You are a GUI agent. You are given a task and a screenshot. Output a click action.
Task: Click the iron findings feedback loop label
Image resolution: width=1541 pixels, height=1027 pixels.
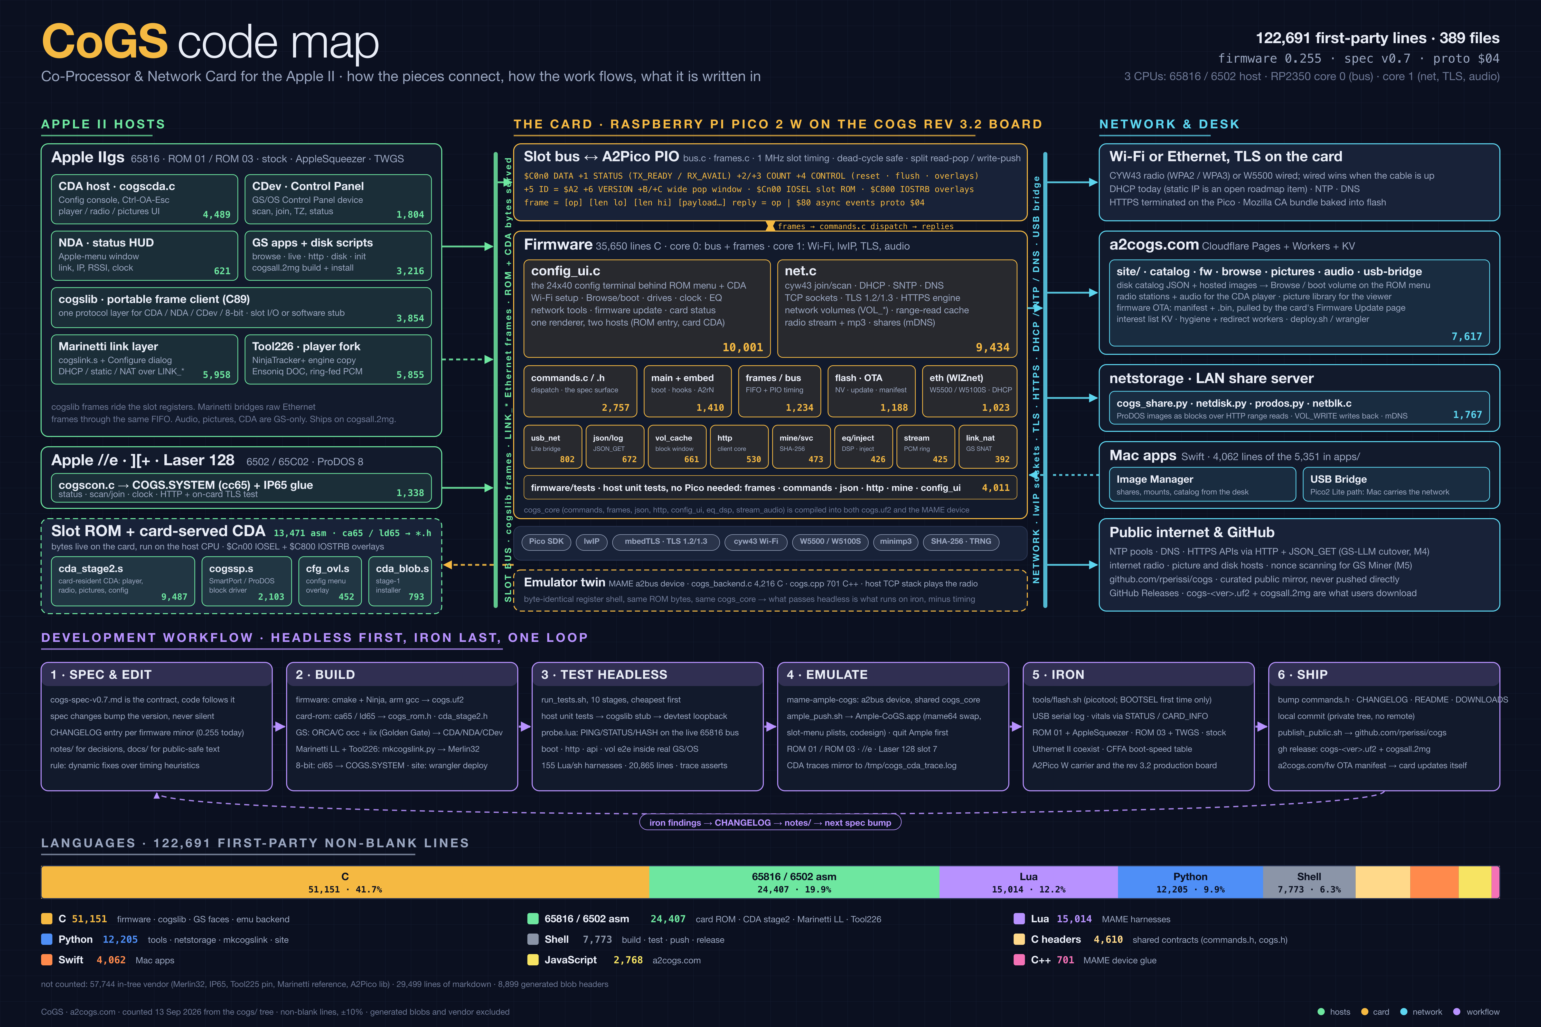770,823
